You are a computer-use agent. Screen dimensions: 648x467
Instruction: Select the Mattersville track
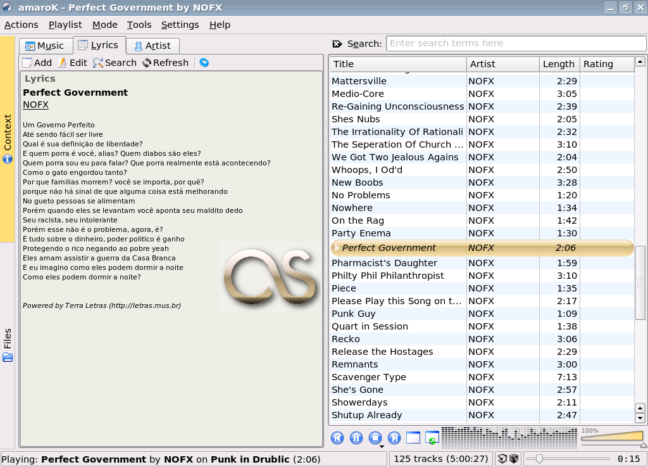[482, 81]
